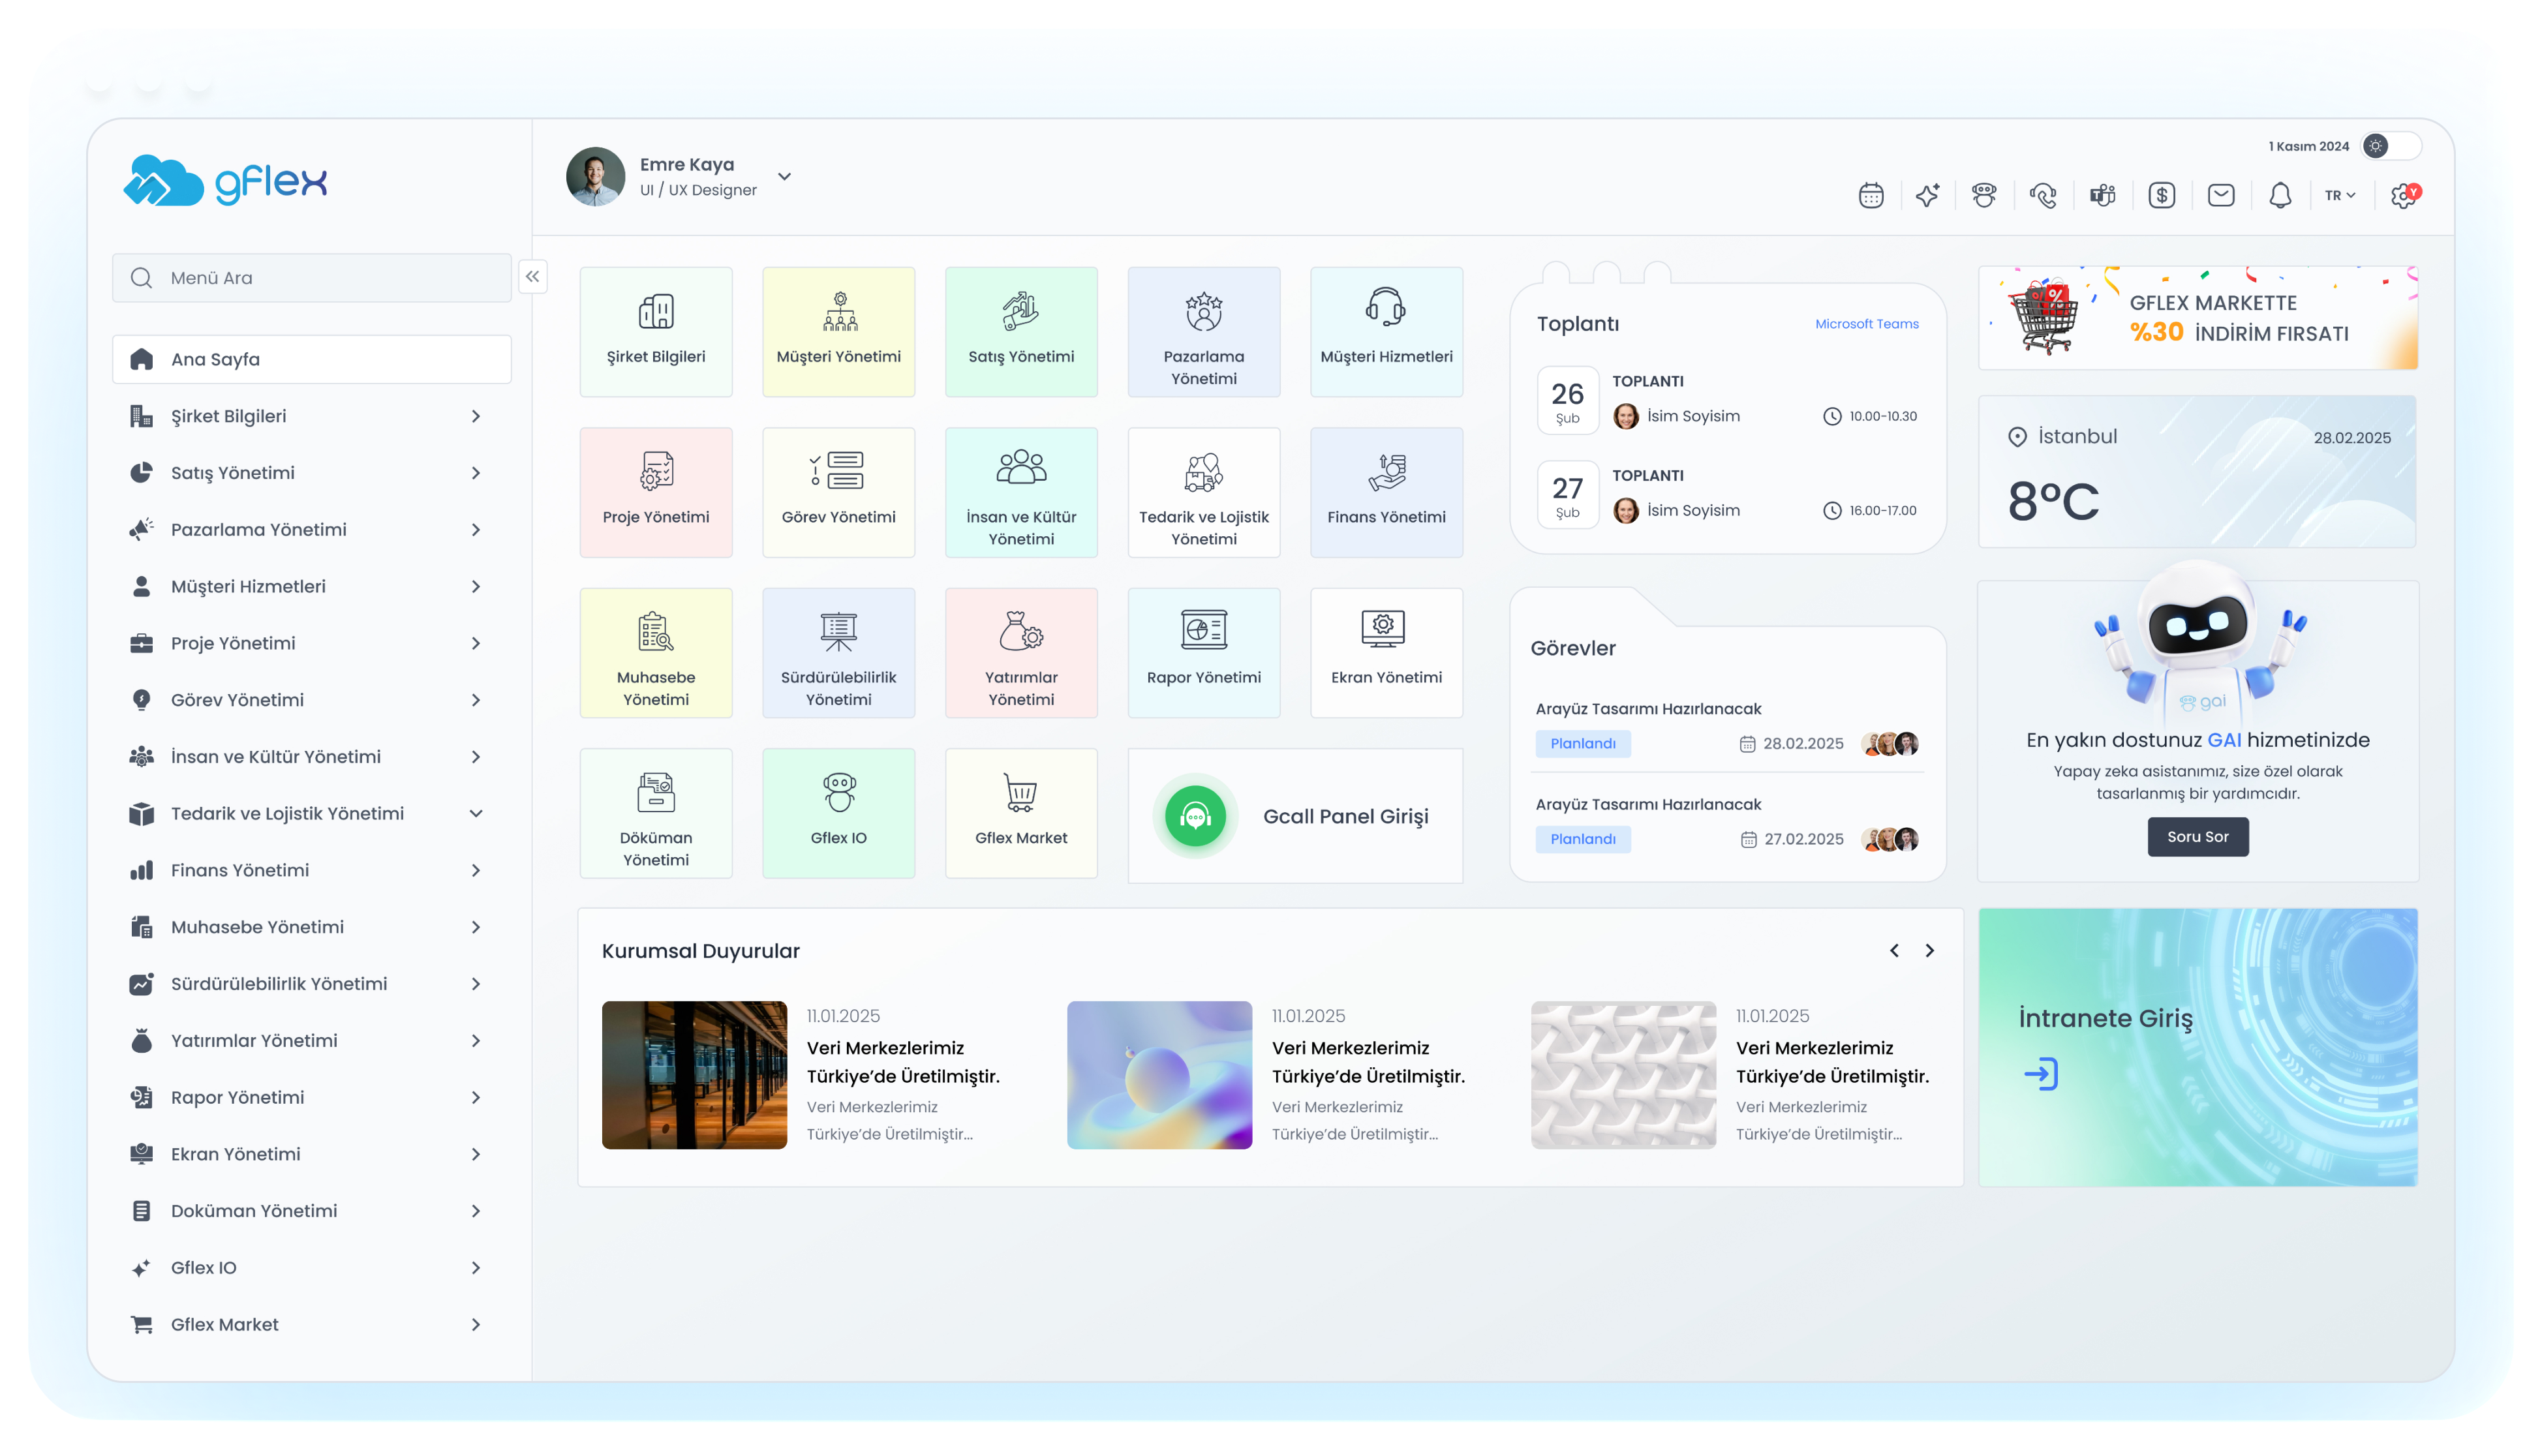Open the mail envelope icon
The width and height of the screenshot is (2542, 1456).
(x=2220, y=195)
